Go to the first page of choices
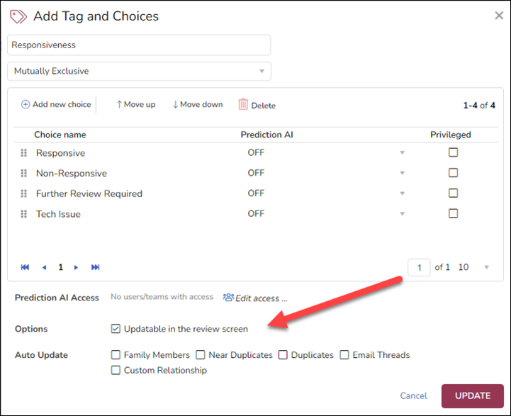The image size is (511, 416). [x=25, y=267]
